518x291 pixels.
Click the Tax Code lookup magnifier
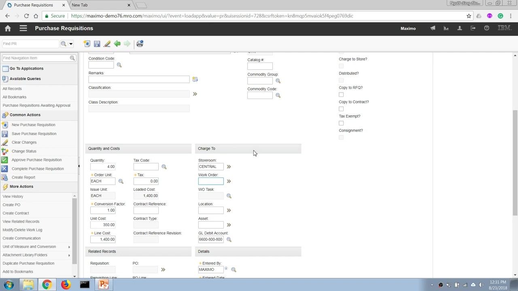click(164, 167)
